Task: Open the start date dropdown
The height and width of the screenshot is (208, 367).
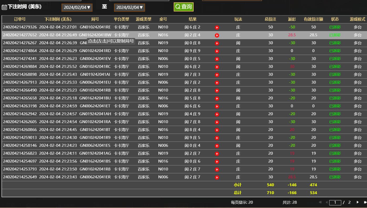Action: click(77, 8)
